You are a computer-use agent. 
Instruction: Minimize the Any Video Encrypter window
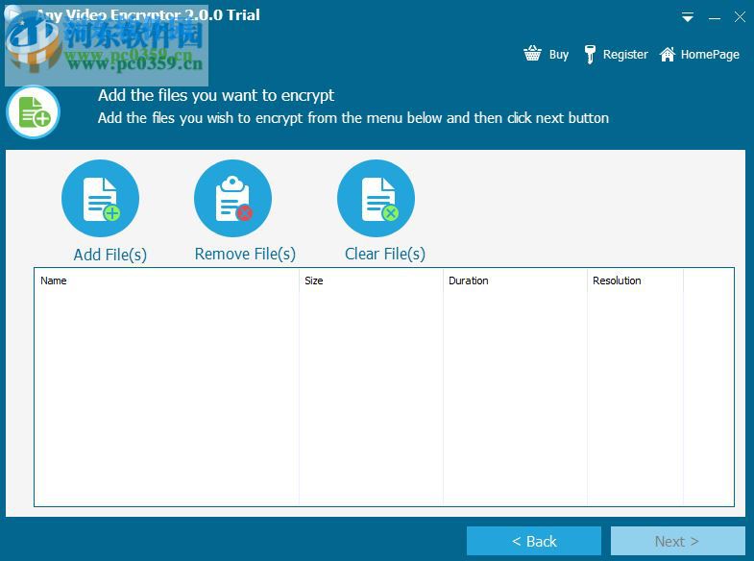point(715,18)
